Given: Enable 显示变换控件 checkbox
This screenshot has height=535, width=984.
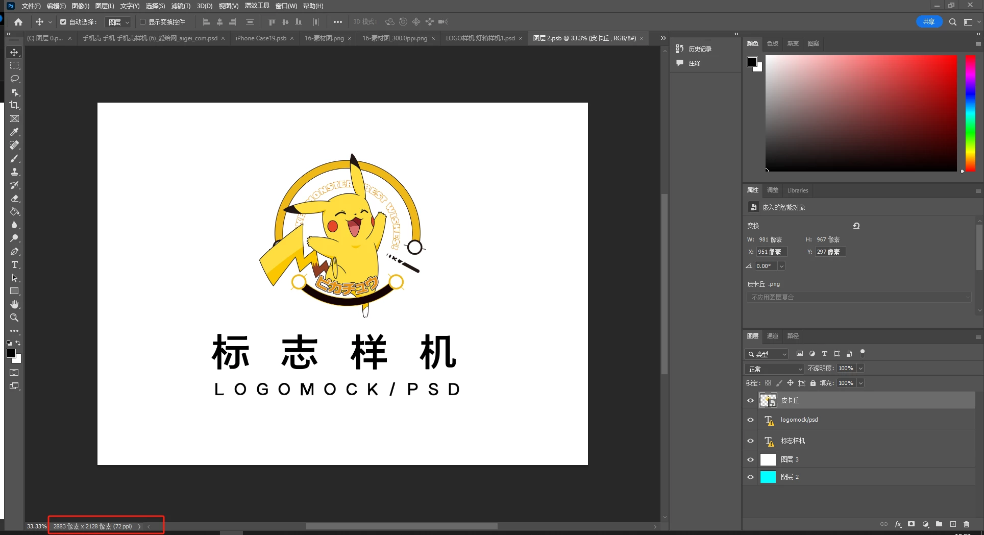Looking at the screenshot, I should pos(143,22).
